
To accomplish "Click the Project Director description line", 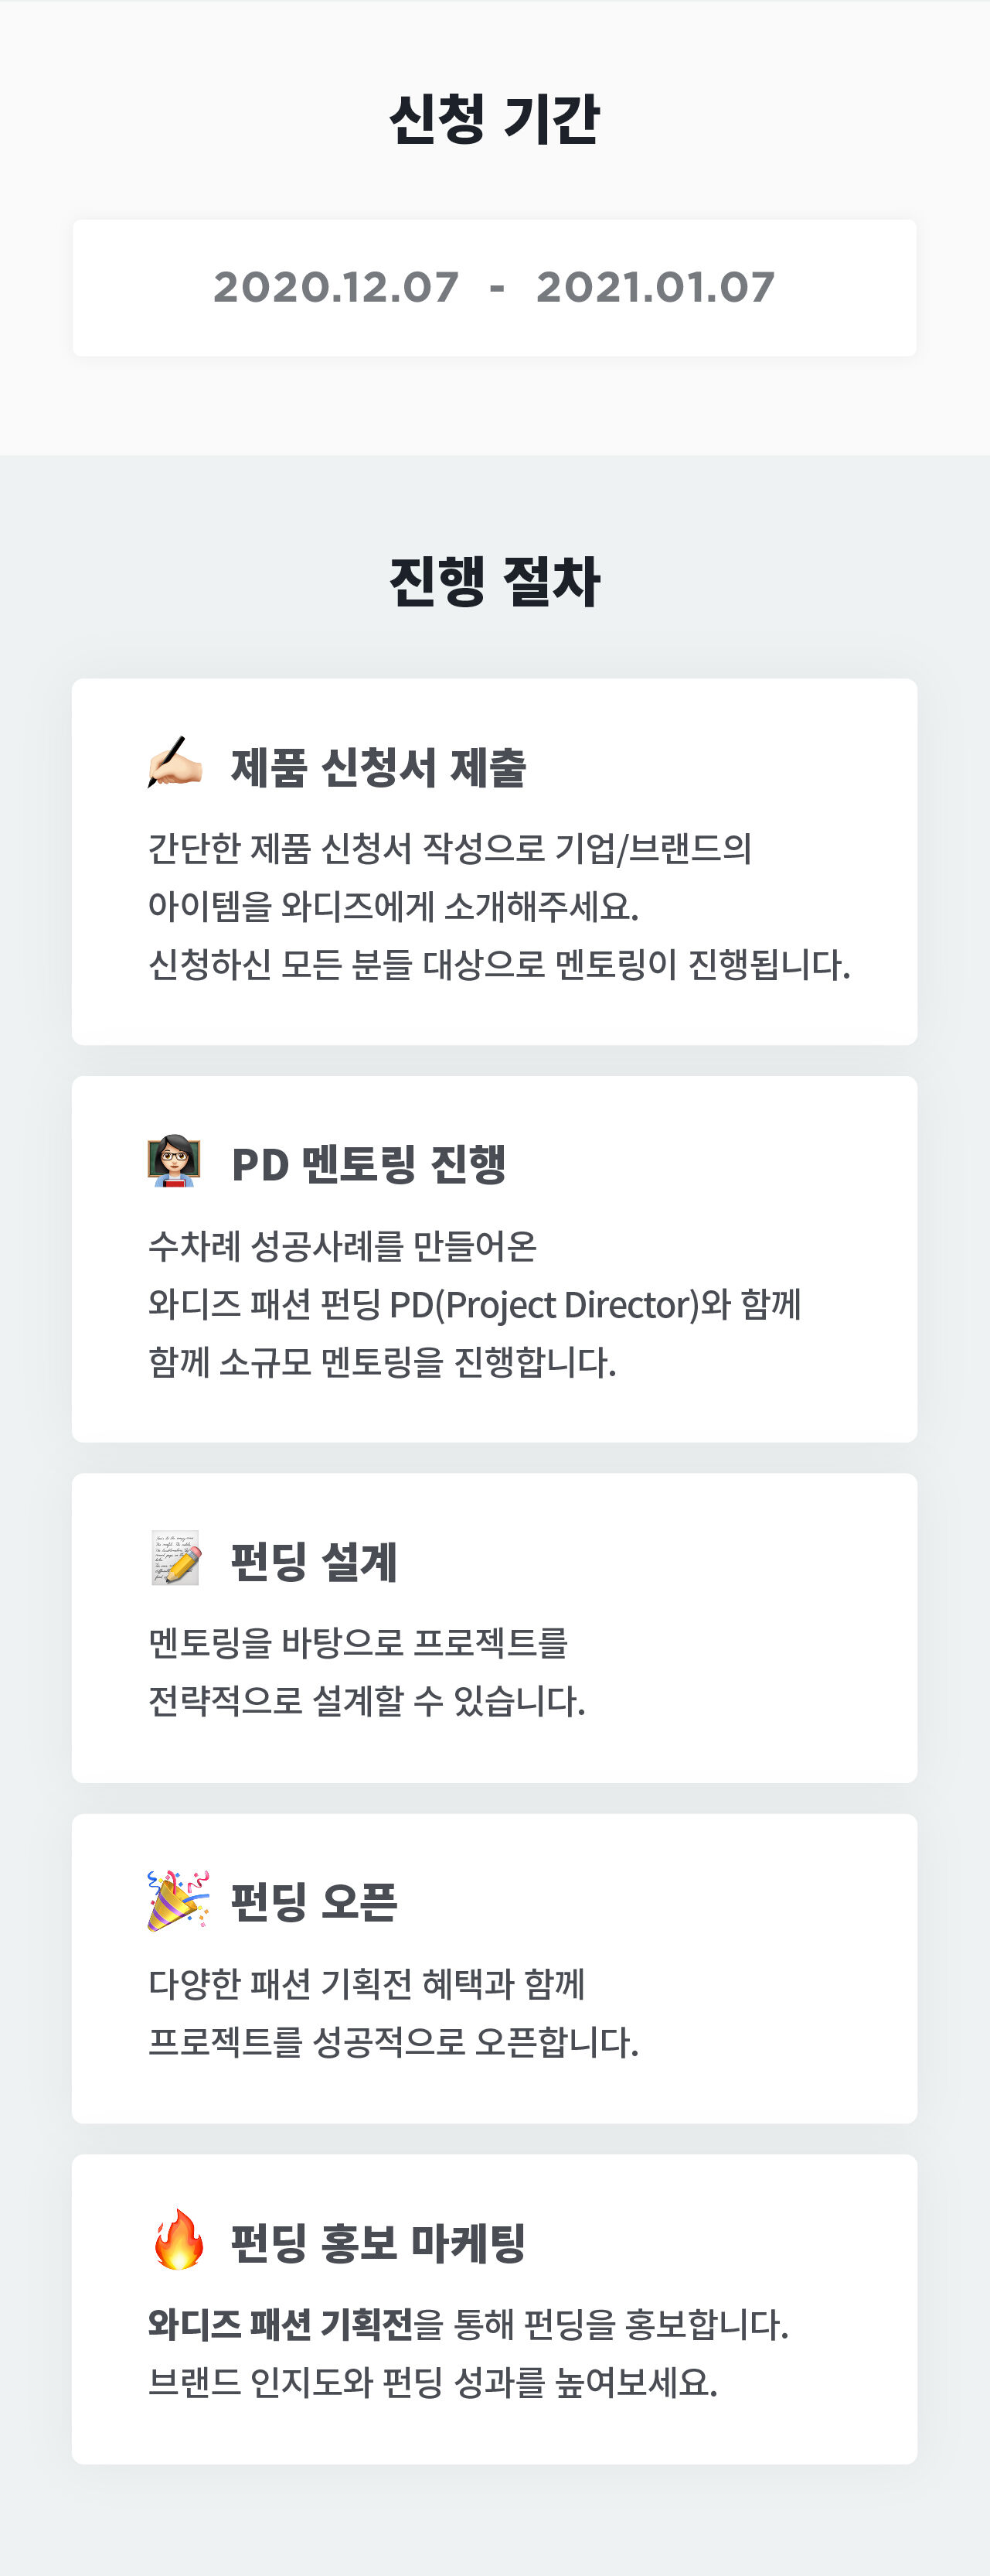I will tap(475, 1304).
